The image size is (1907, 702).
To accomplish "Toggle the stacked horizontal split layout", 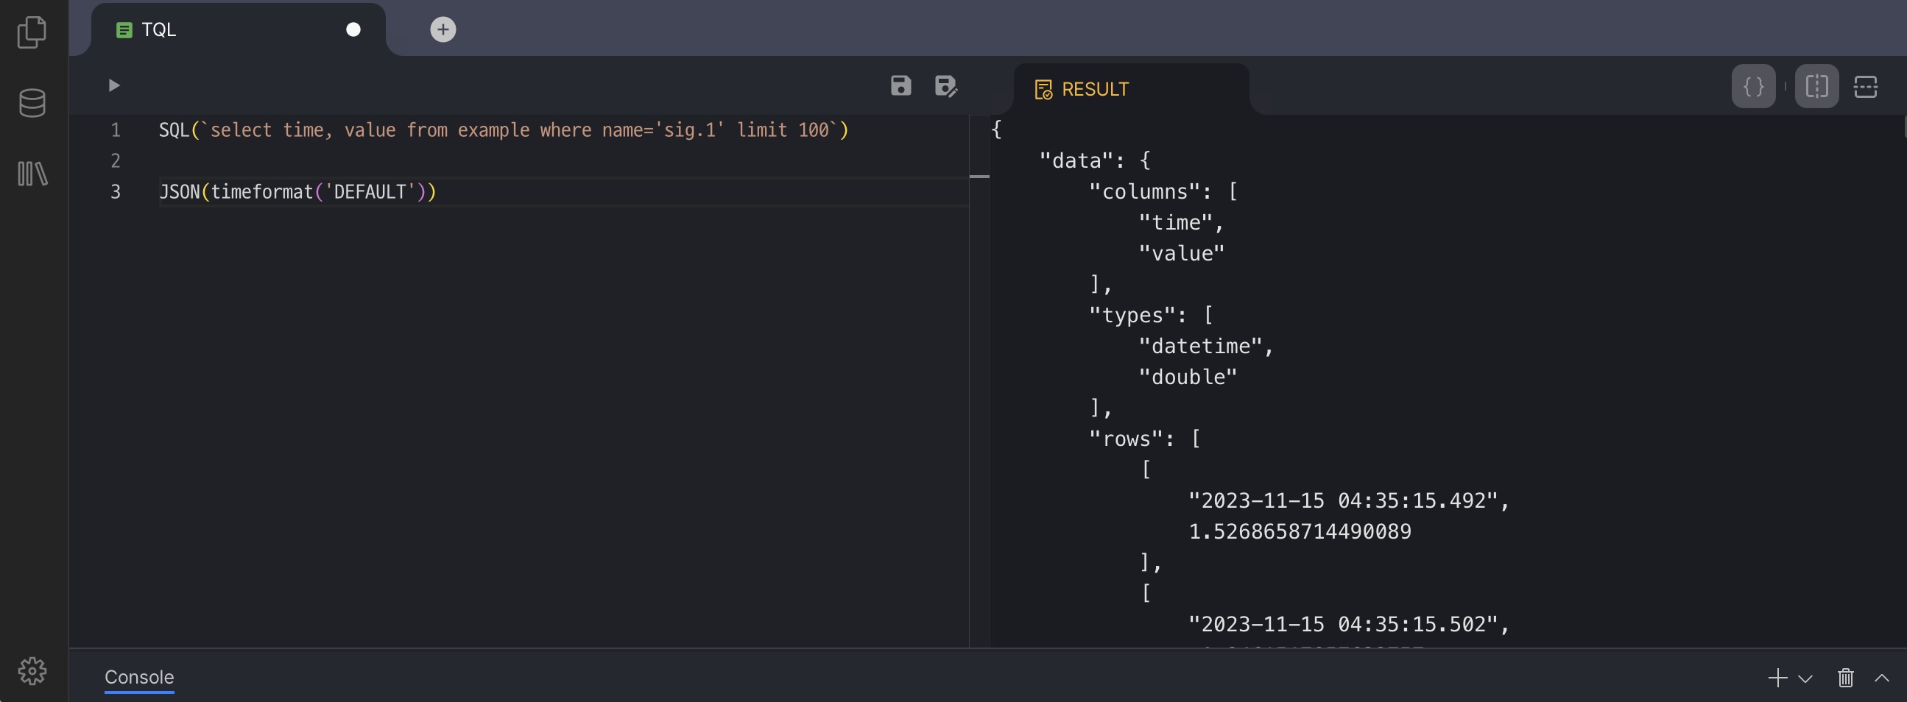I will (1865, 87).
